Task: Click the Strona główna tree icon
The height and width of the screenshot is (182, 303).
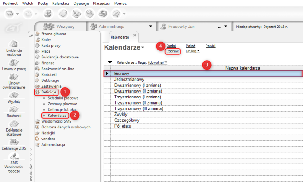Action: 37,34
